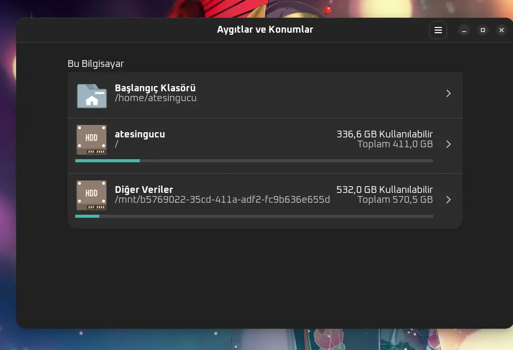Click the Toplam 411,0 GB text
Viewport: 513px width, 350px height.
click(x=395, y=144)
